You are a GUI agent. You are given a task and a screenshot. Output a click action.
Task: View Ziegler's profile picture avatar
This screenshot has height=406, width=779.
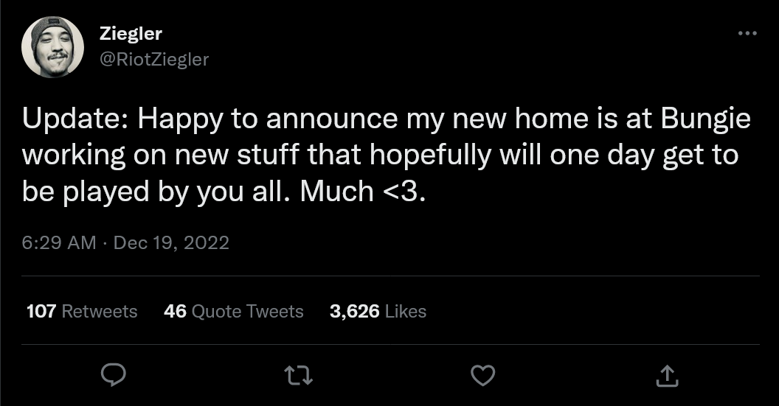52,47
